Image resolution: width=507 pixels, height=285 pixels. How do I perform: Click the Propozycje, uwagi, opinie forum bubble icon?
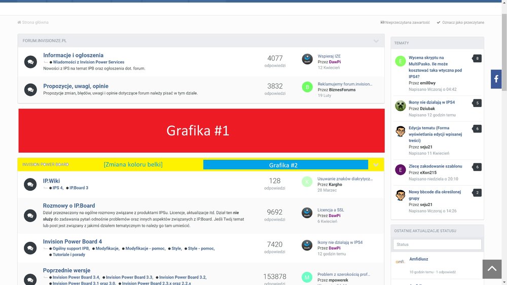(30, 90)
